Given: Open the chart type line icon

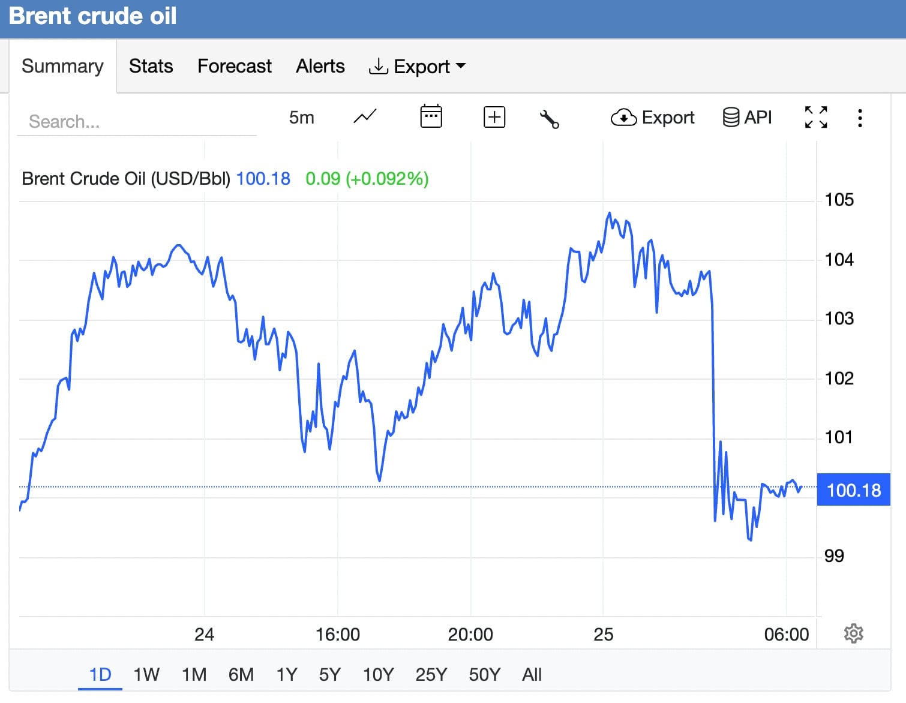Looking at the screenshot, I should point(365,117).
